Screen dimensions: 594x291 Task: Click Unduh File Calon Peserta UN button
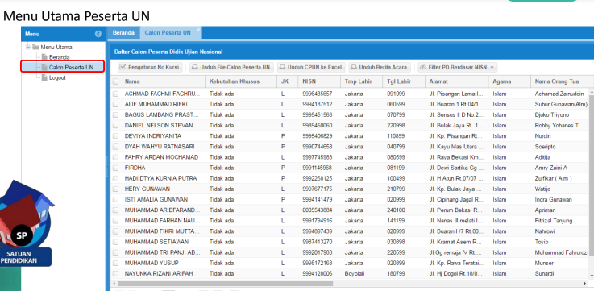pyautogui.click(x=231, y=68)
